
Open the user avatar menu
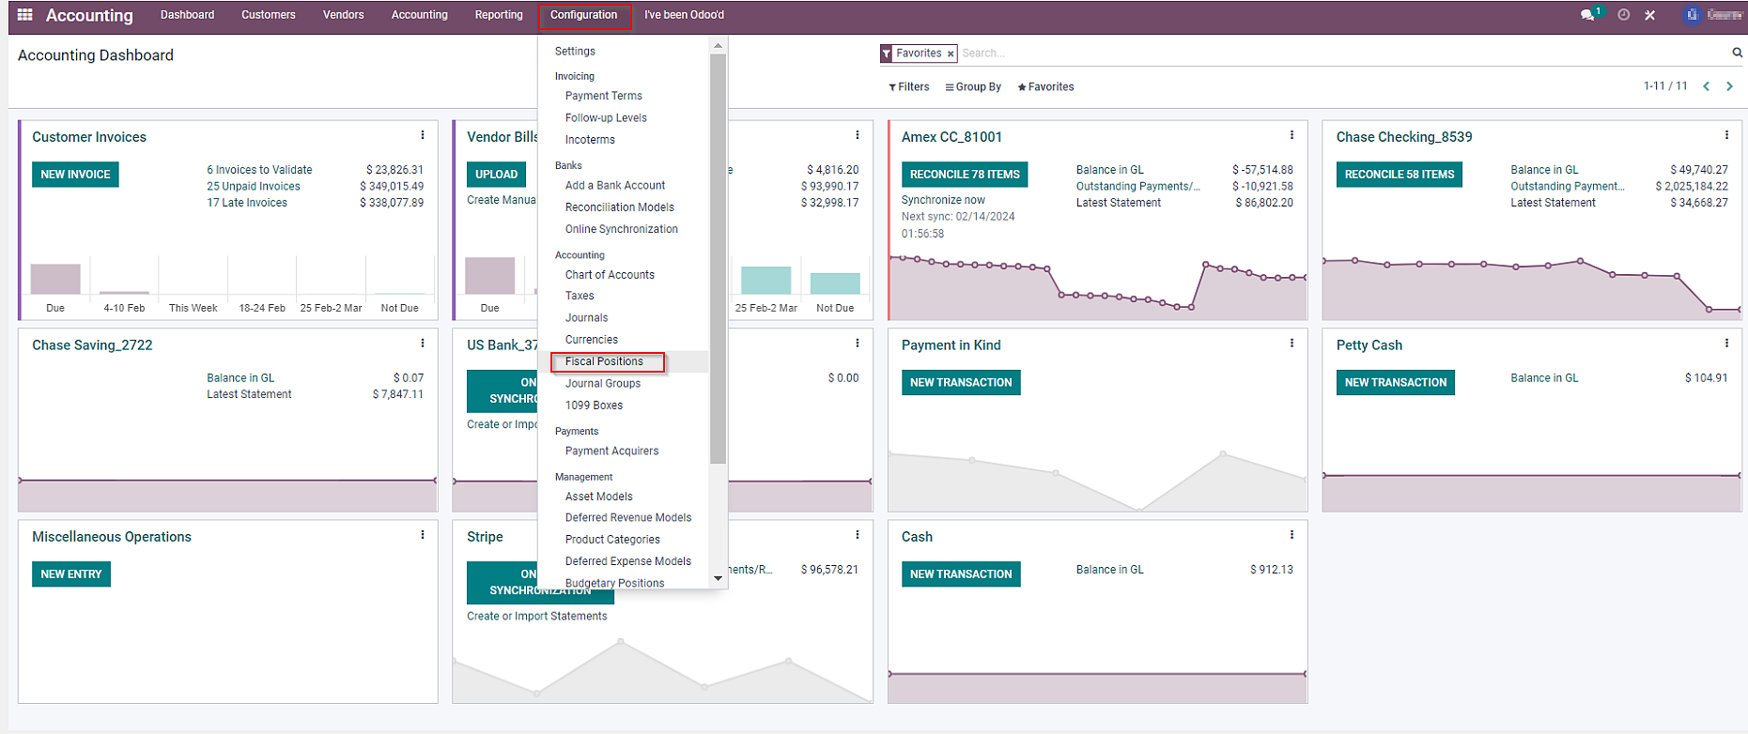(x=1714, y=15)
